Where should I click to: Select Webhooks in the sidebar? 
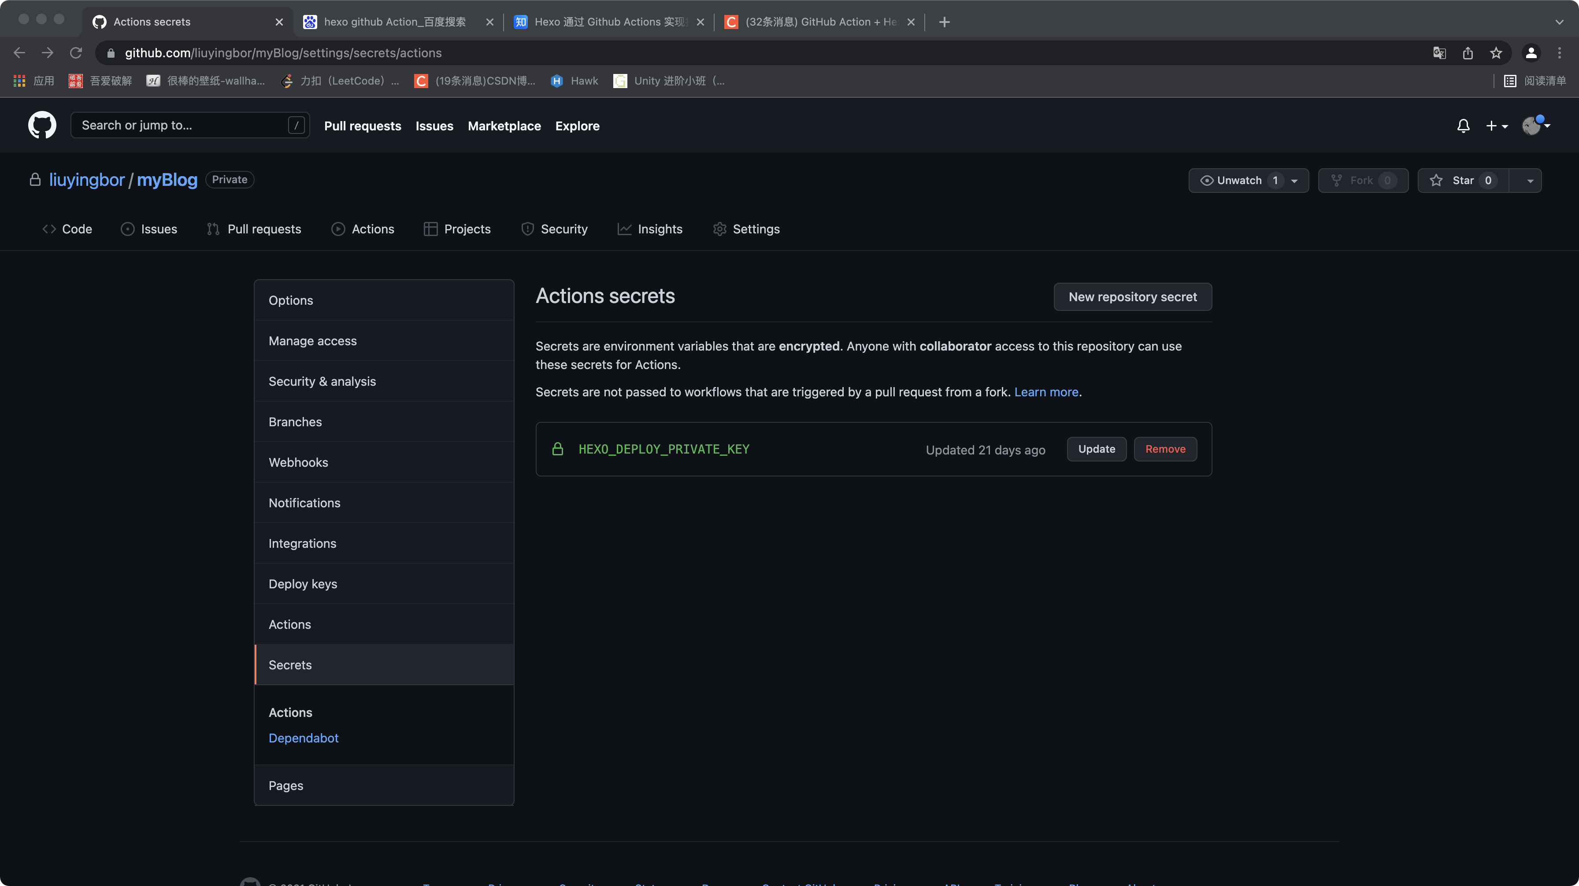pos(384,462)
